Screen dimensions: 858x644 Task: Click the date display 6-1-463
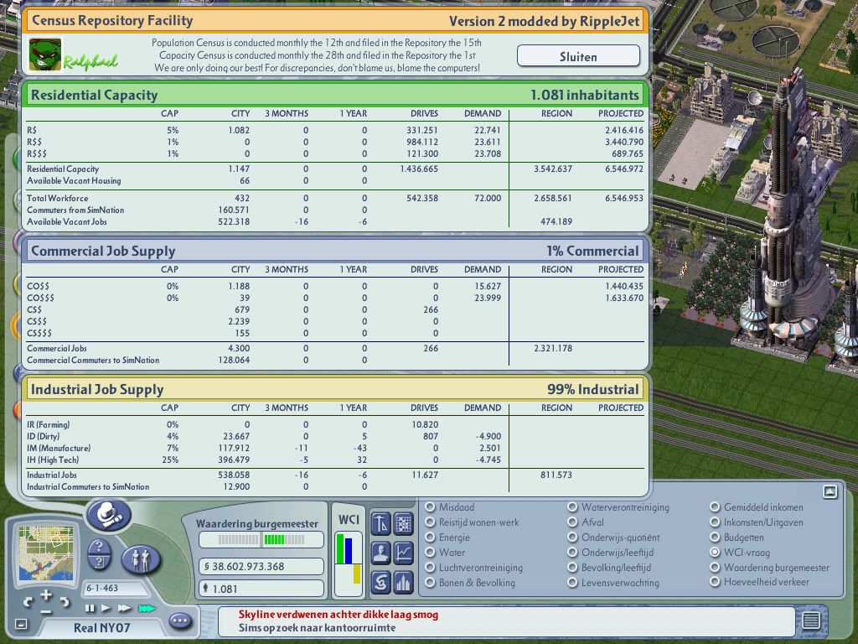[x=113, y=588]
